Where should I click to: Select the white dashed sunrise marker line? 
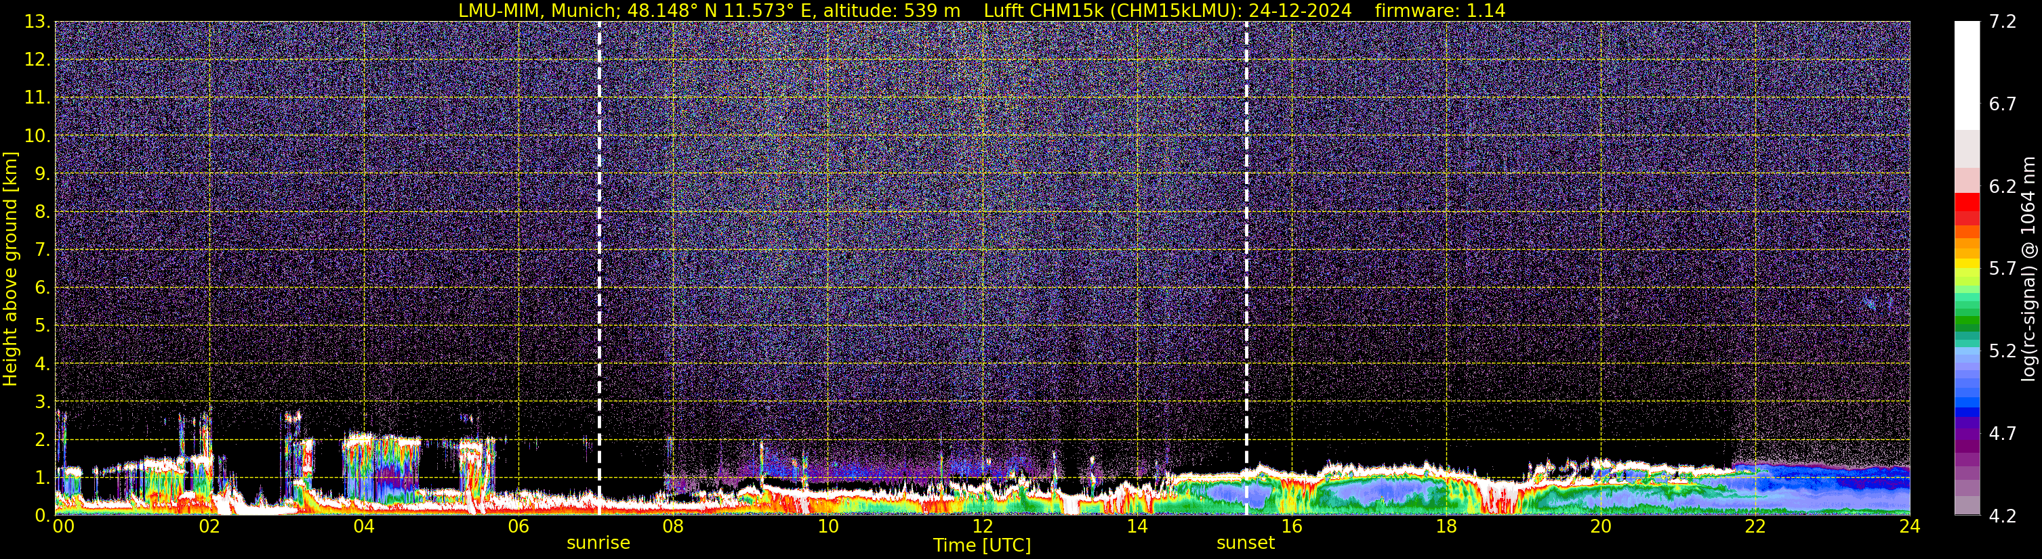598,267
